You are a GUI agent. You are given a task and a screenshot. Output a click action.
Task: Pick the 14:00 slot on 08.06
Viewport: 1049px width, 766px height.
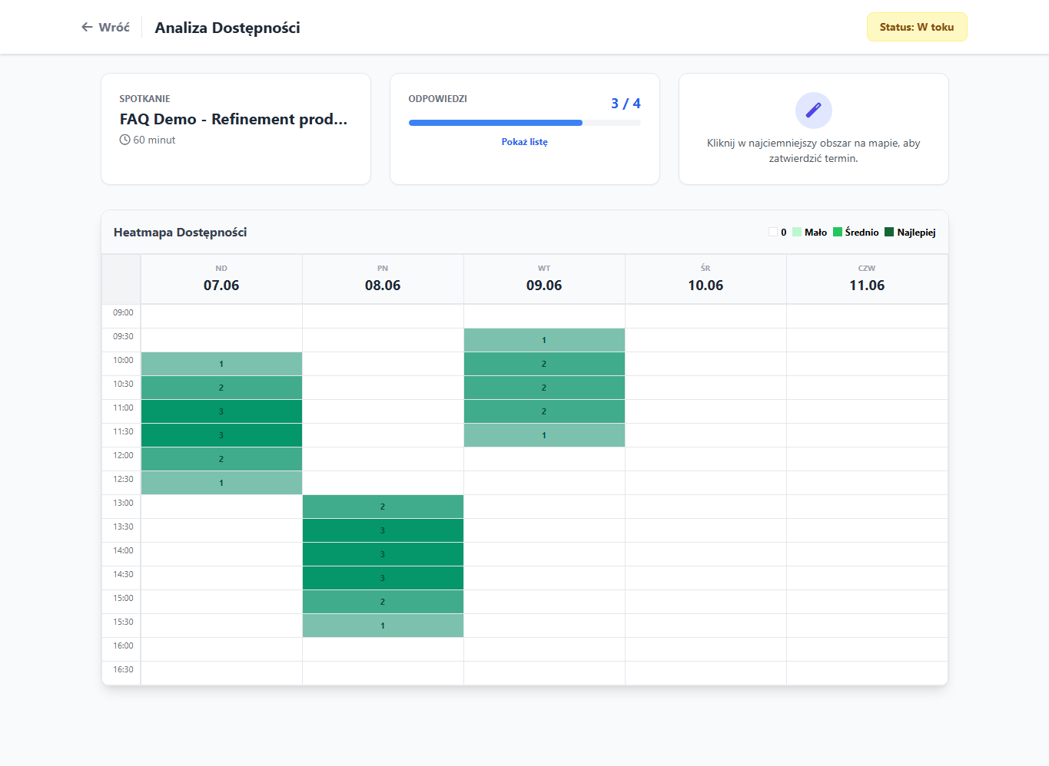click(383, 554)
